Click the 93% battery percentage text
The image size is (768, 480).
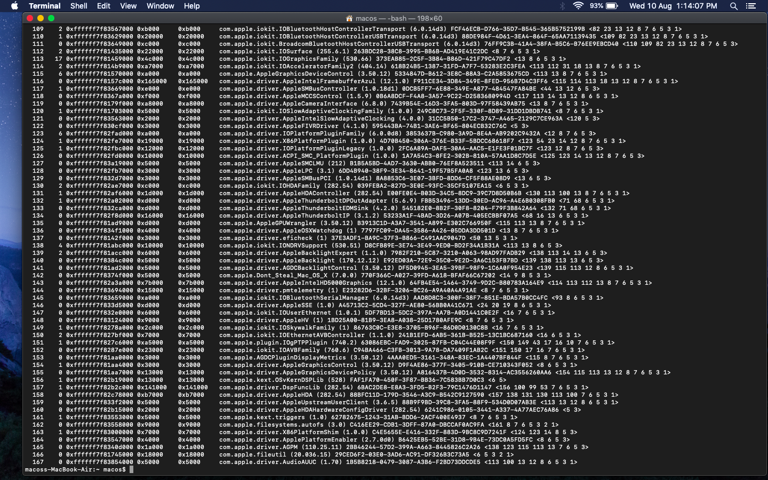click(596, 6)
